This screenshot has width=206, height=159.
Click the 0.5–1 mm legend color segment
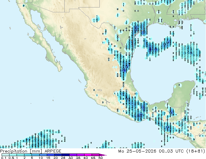13,155
